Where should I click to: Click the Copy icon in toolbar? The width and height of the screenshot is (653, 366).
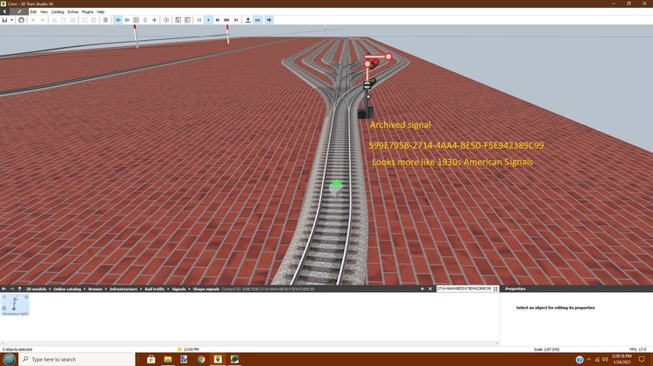click(64, 20)
